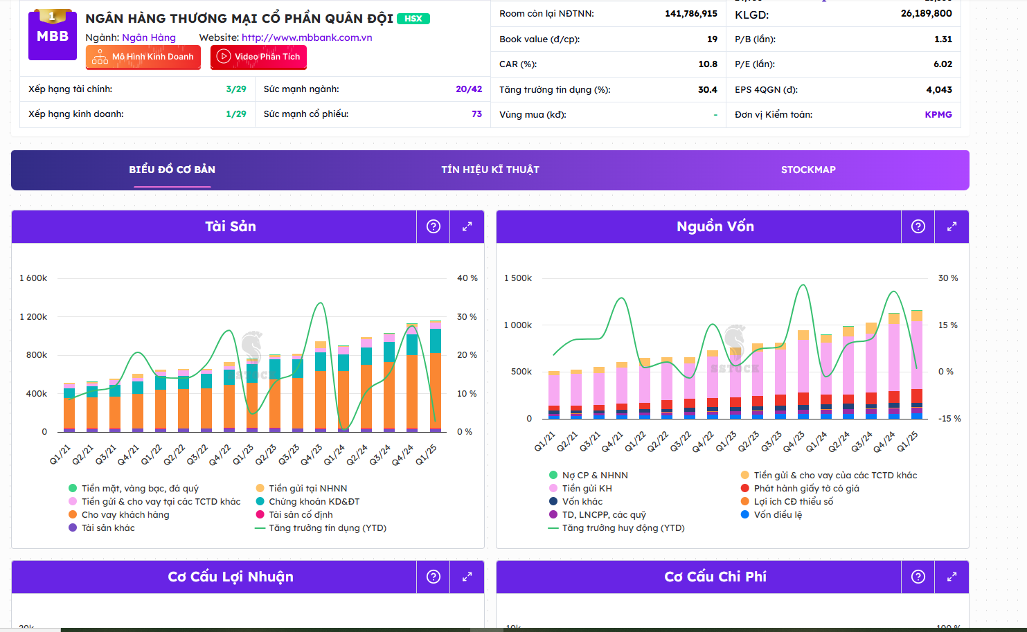Switch to Tín Hiệu Kĩ Thuật tab
This screenshot has width=1027, height=632.
[x=490, y=170]
